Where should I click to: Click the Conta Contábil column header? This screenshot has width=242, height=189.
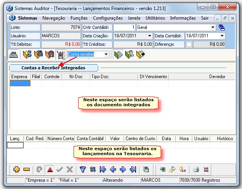click(x=90, y=139)
